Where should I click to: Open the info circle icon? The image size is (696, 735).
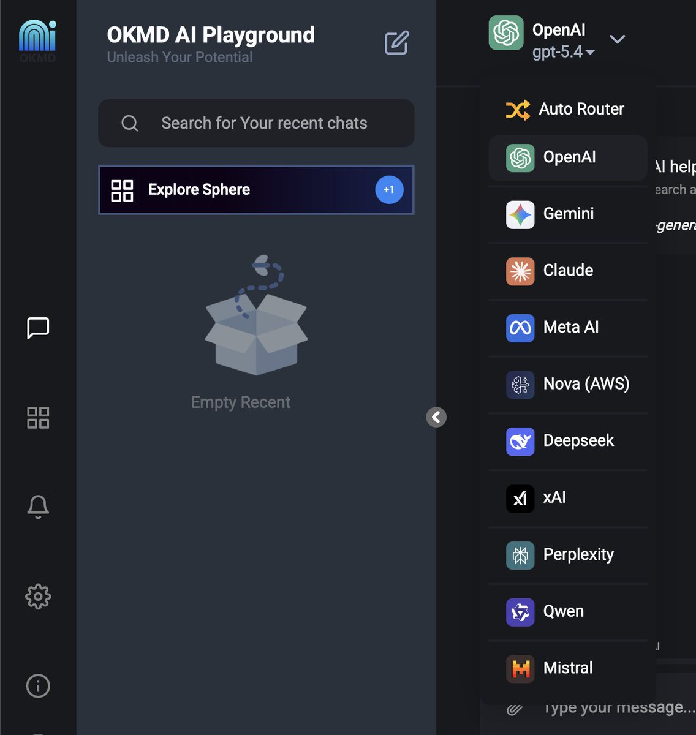tap(38, 686)
